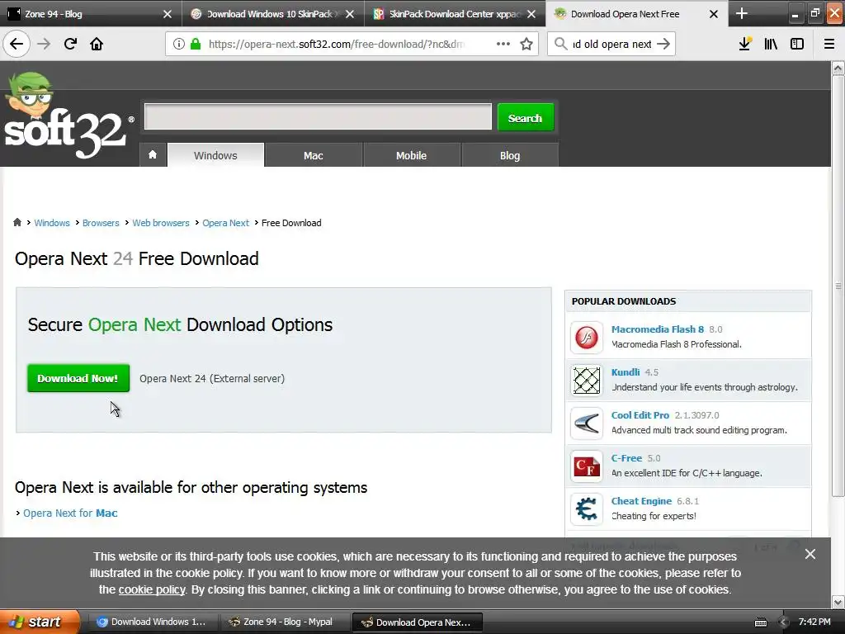Click the green padlock security icon
The image size is (845, 634).
[196, 44]
